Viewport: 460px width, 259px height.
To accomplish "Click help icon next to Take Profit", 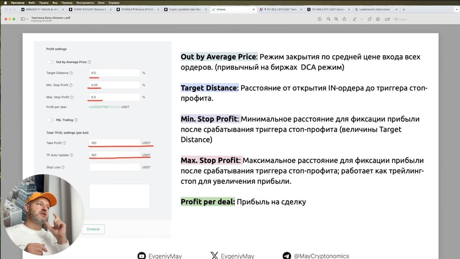I will (64, 143).
